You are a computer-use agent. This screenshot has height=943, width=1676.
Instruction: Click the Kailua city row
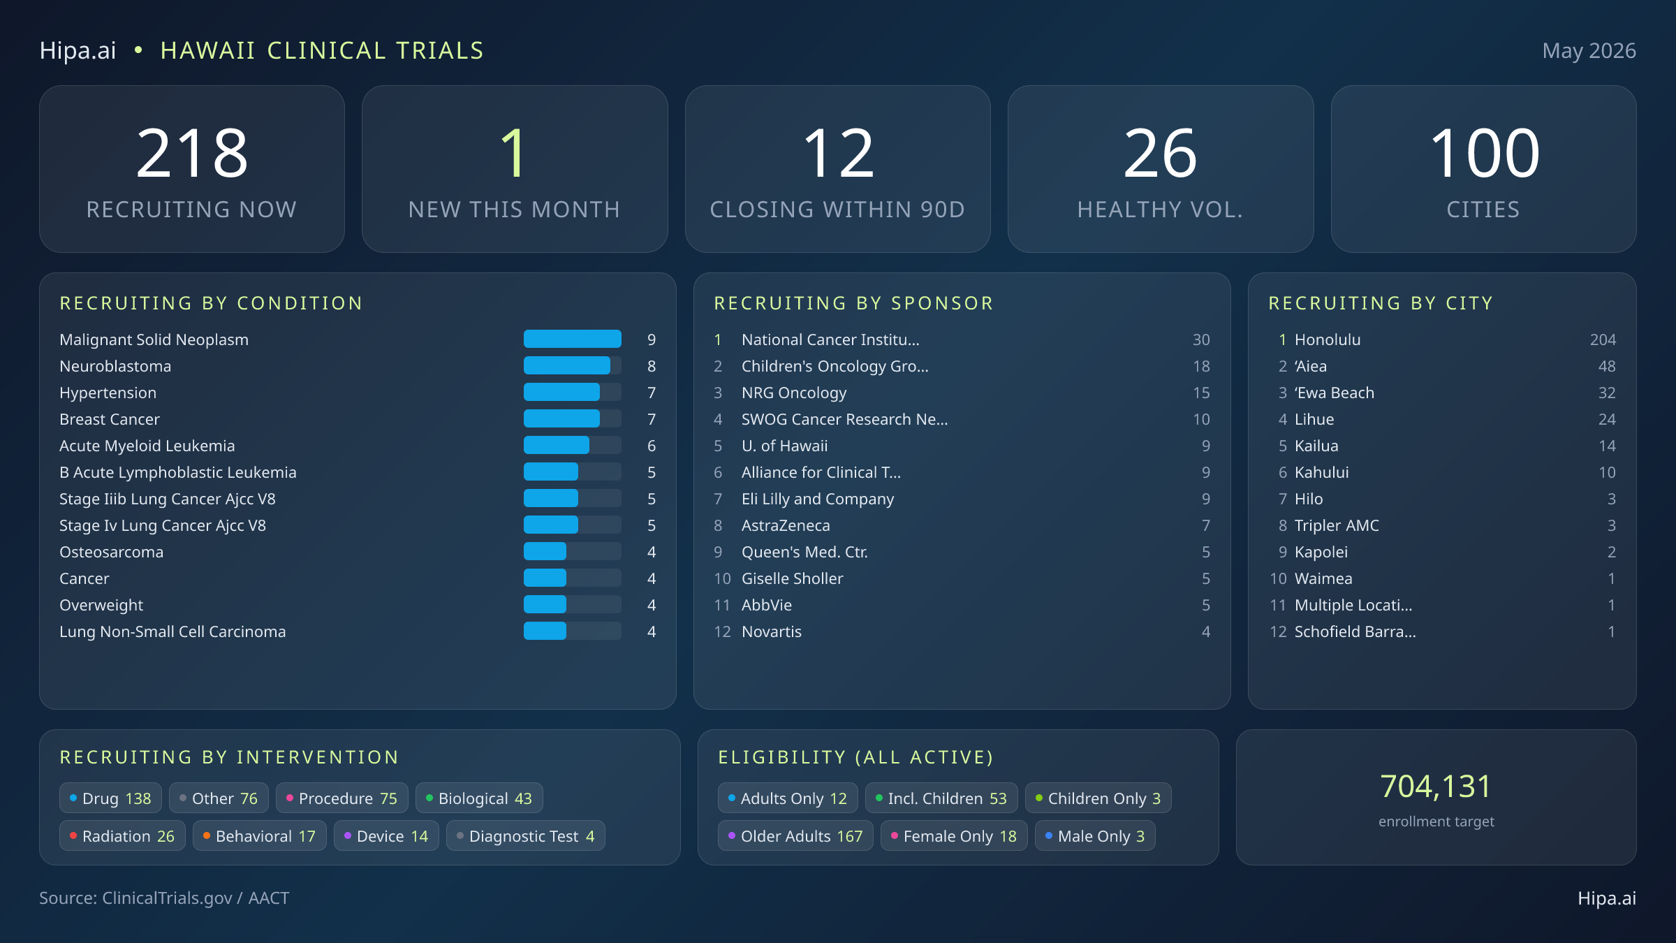point(1442,446)
